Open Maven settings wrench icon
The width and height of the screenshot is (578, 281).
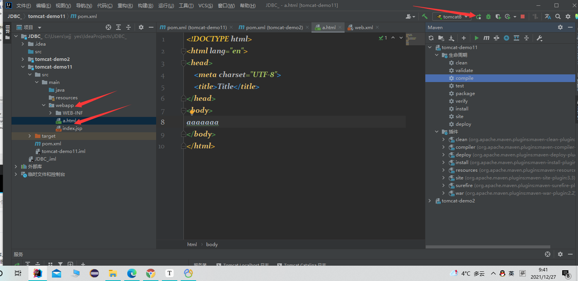pyautogui.click(x=539, y=38)
